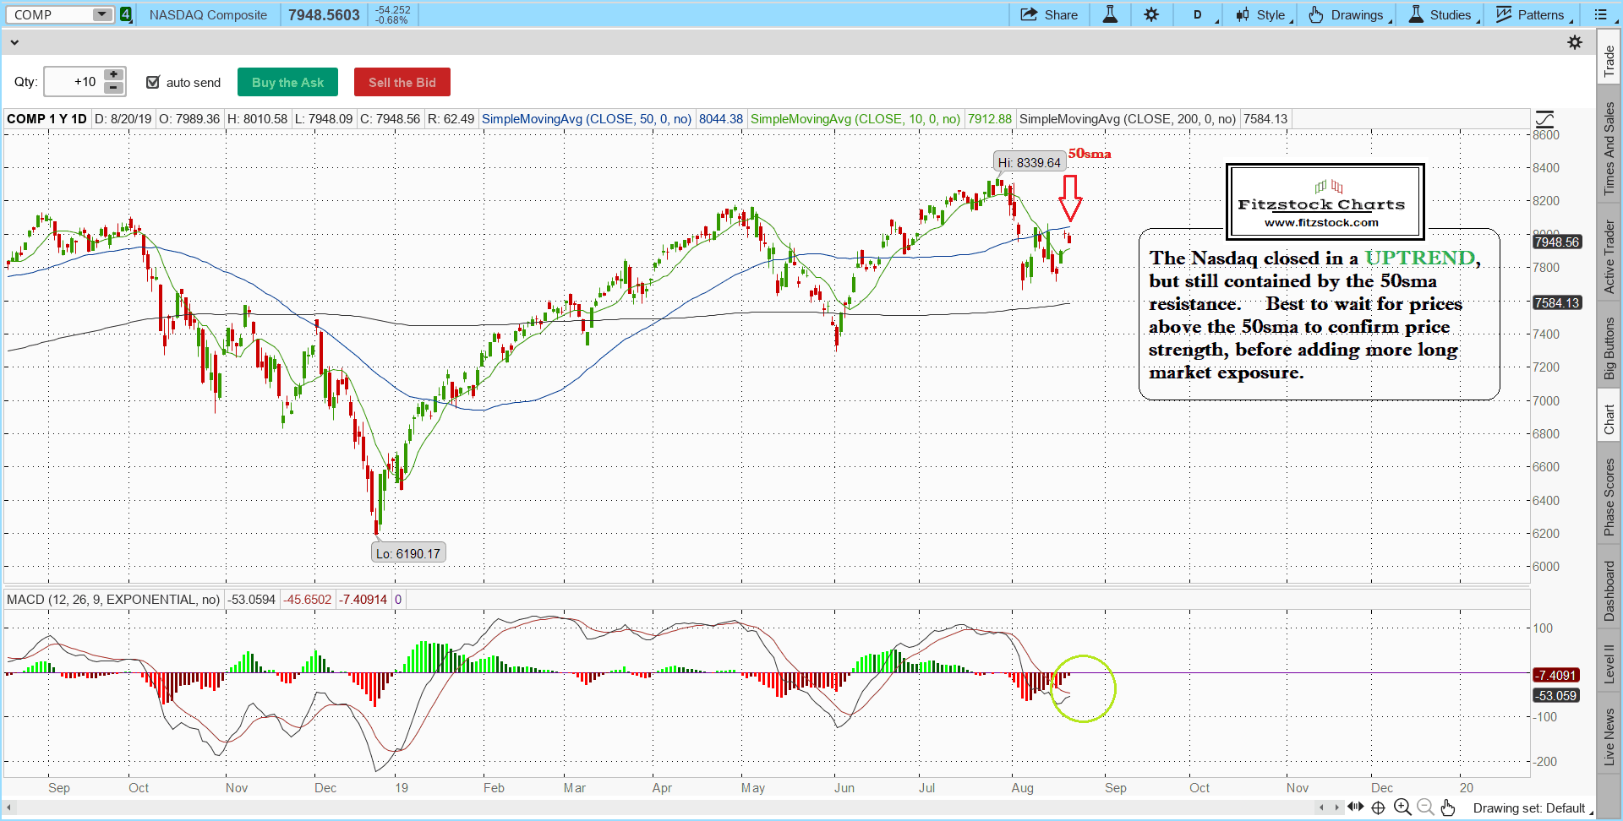The width and height of the screenshot is (1623, 821).
Task: Select the pan hand tool at bottom
Action: pyautogui.click(x=1448, y=807)
